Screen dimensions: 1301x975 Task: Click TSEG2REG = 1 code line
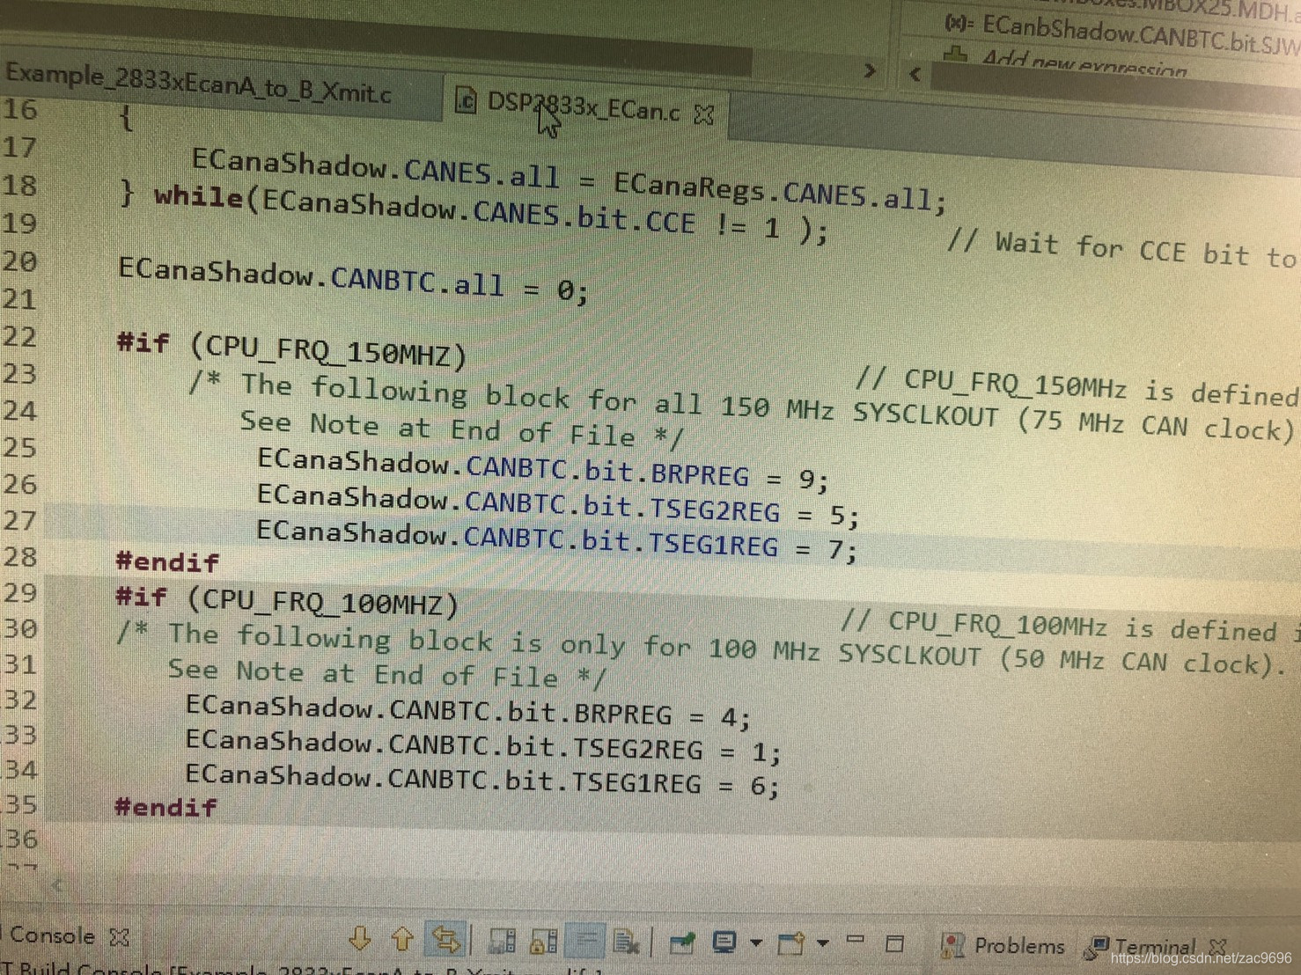coord(482,747)
